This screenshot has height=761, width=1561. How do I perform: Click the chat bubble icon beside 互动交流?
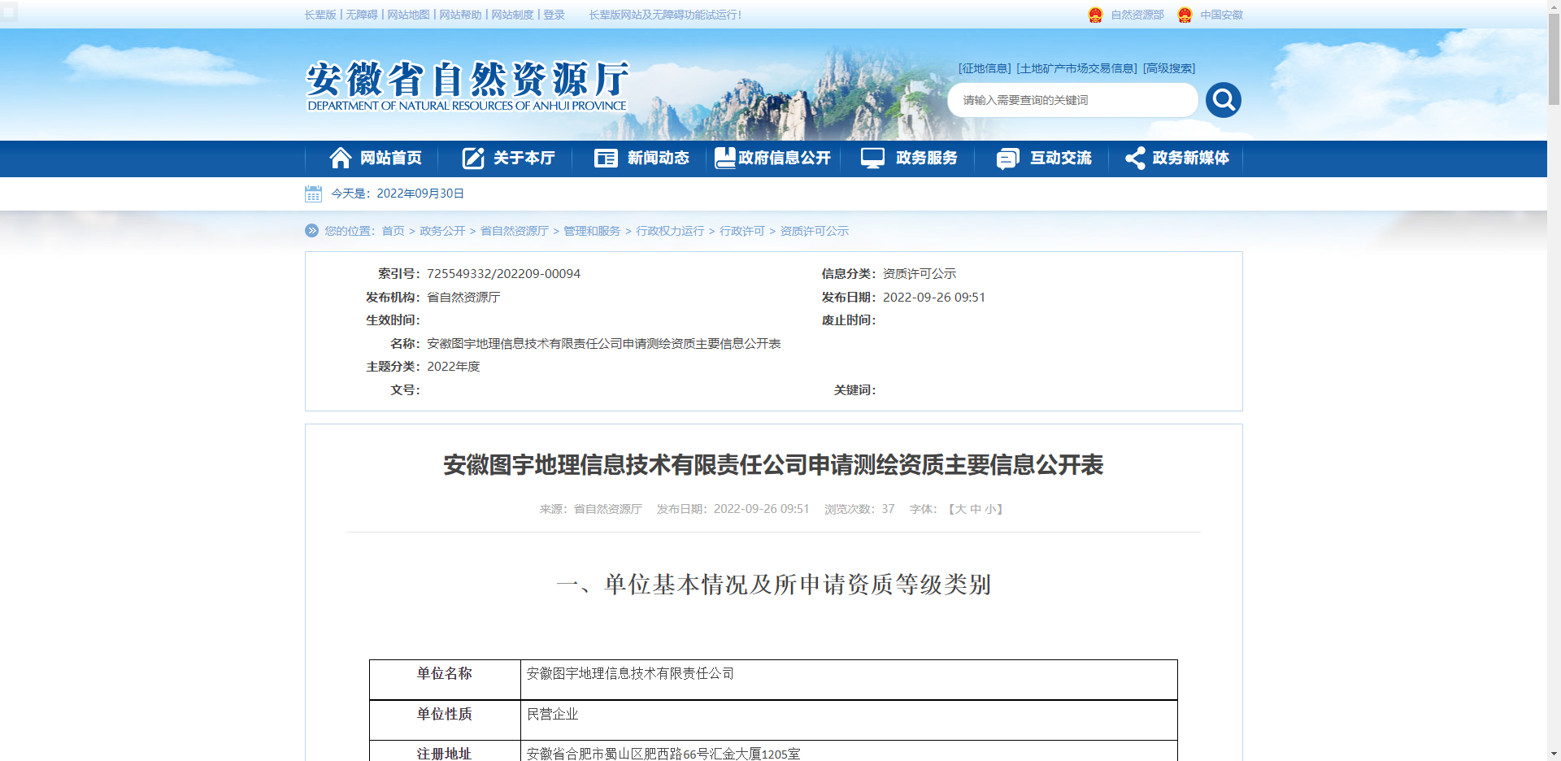[1007, 158]
